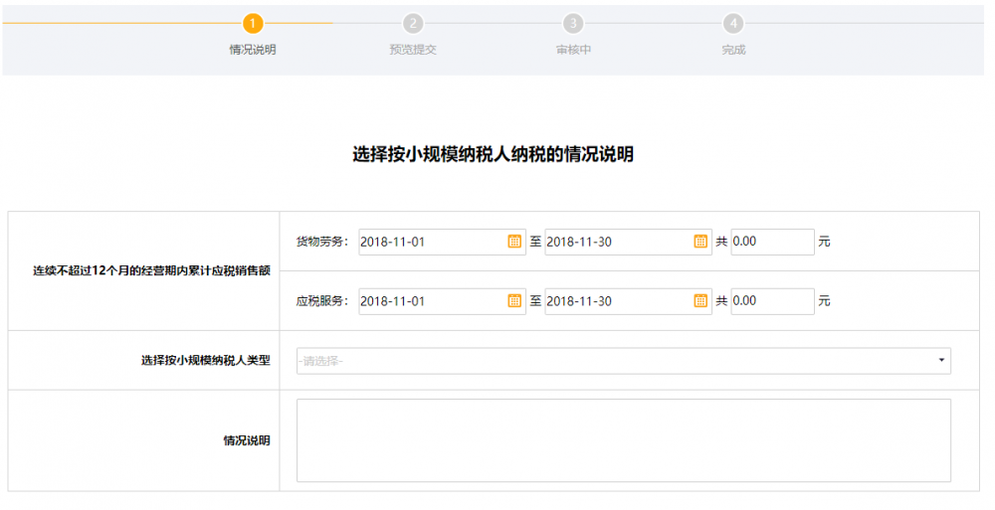This screenshot has height=510, width=995.
Task: Open calendar picker for 货物劳务 end date
Action: point(700,242)
